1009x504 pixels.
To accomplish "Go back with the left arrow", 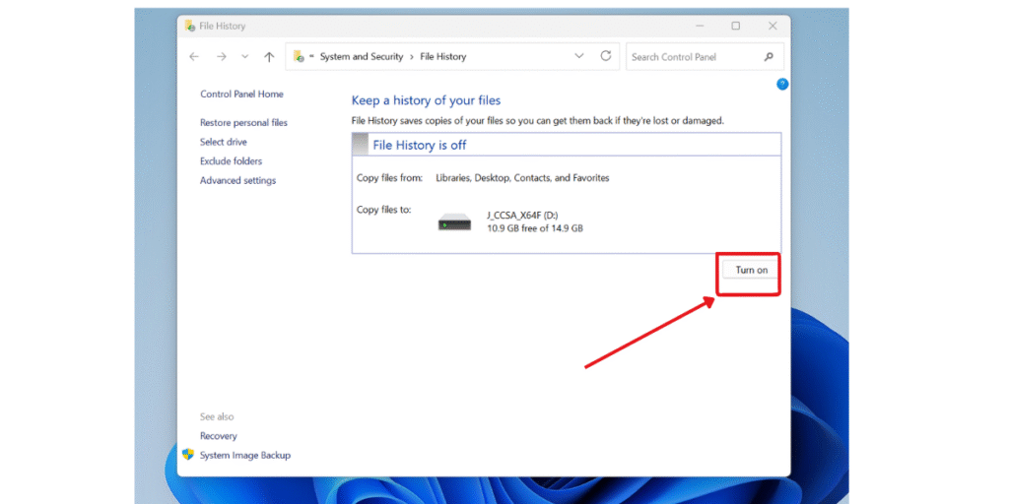I will [194, 56].
